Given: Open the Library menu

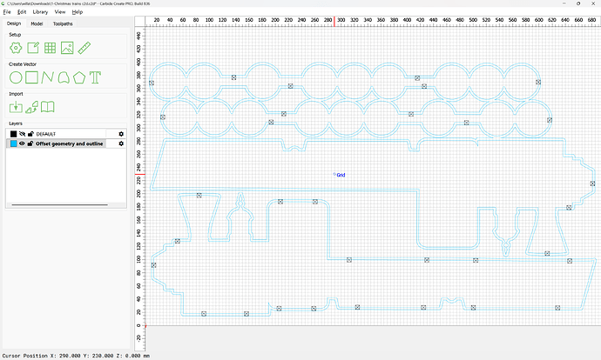Looking at the screenshot, I should (x=40, y=12).
